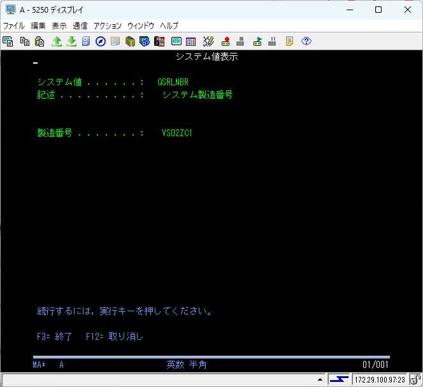Launch the SQL scripts icon
This screenshot has width=423, height=387.
tap(159, 41)
